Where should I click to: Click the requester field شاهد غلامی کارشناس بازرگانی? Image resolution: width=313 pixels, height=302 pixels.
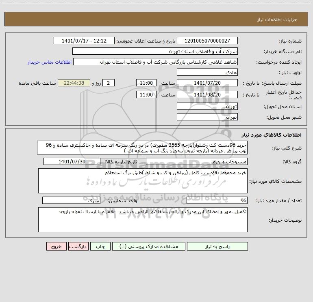coord(156,62)
